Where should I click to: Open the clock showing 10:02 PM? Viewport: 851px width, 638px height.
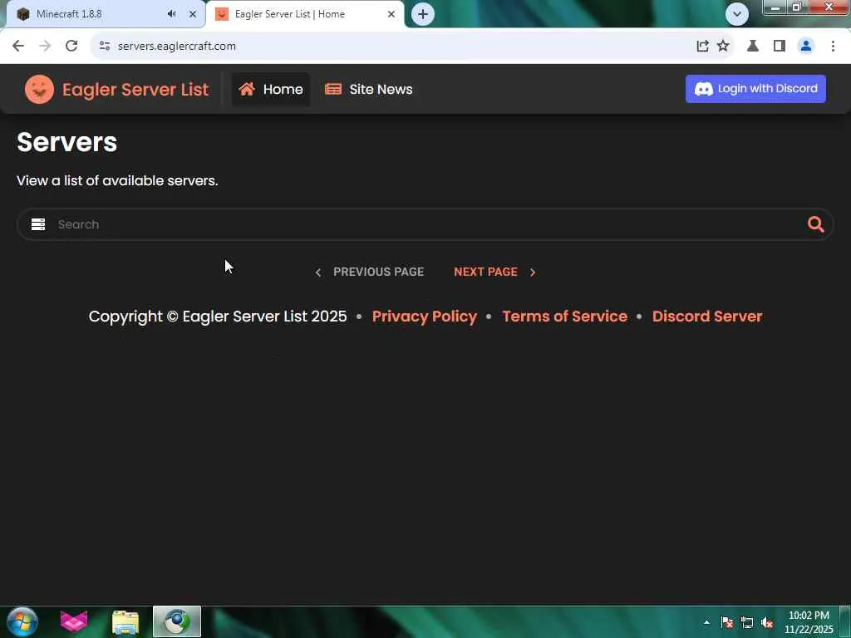click(x=809, y=622)
